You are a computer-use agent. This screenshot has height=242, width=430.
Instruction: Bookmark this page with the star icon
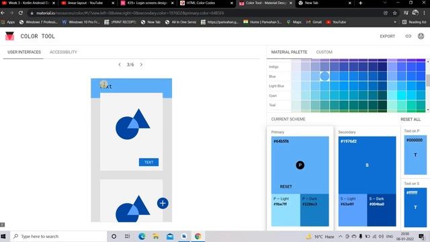pos(394,13)
